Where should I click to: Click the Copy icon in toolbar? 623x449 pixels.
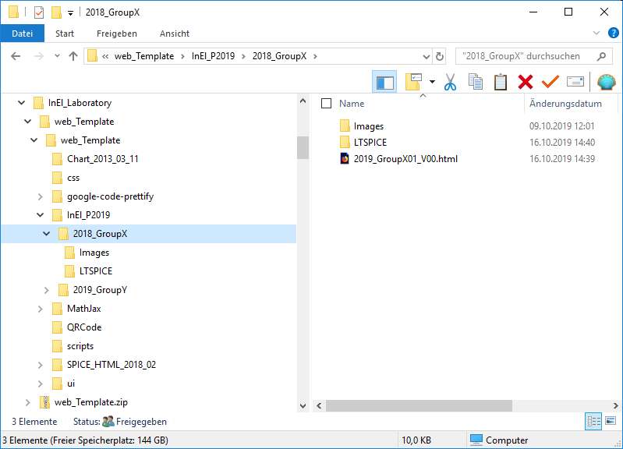pyautogui.click(x=475, y=82)
